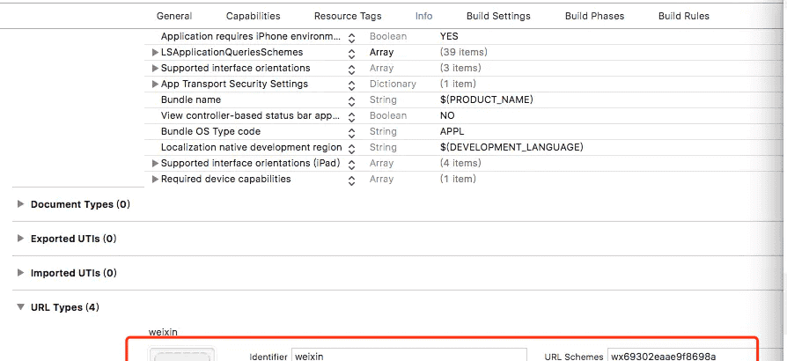Click the stepper beside Bundle OS Type code
This screenshot has height=361, width=787.
coord(352,132)
